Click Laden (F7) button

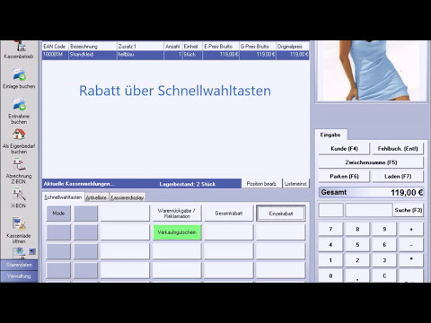(398, 177)
